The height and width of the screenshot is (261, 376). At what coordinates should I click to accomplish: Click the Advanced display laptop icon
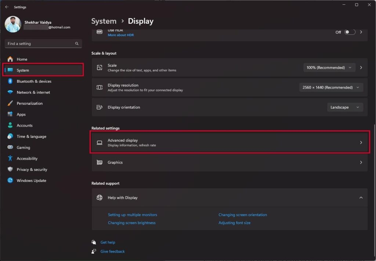[x=100, y=142]
